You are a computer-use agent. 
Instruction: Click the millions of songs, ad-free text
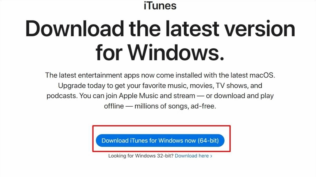(x=175, y=106)
